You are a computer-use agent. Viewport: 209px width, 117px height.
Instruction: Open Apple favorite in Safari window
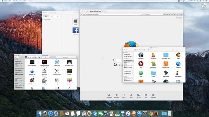(x=75, y=21)
